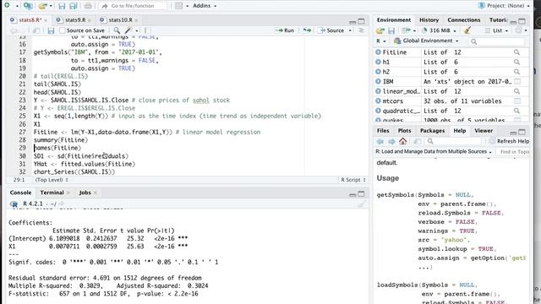Click the Re-run previous code icon

(307, 30)
